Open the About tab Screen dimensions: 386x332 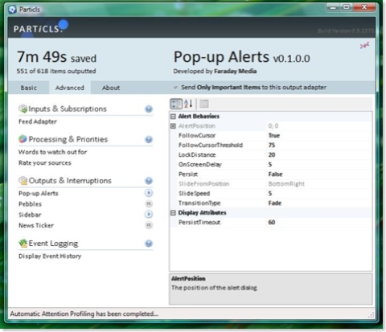(x=111, y=88)
